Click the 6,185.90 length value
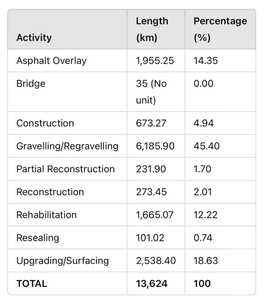The image size is (264, 300). (x=155, y=146)
